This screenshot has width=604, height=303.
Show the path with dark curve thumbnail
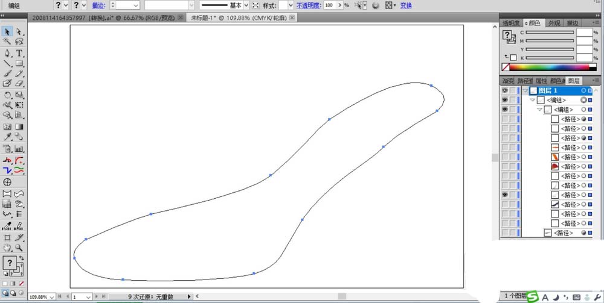point(504,204)
